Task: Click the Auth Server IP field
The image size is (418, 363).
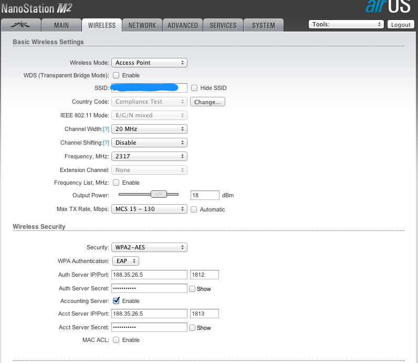Action: coord(149,275)
